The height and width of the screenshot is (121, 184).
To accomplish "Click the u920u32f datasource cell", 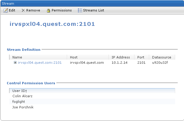I will pyautogui.click(x=160, y=63).
